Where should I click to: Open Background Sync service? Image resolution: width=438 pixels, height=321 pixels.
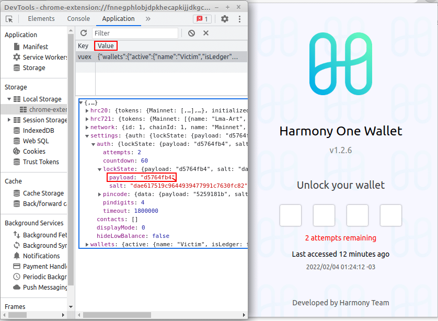(x=40, y=246)
